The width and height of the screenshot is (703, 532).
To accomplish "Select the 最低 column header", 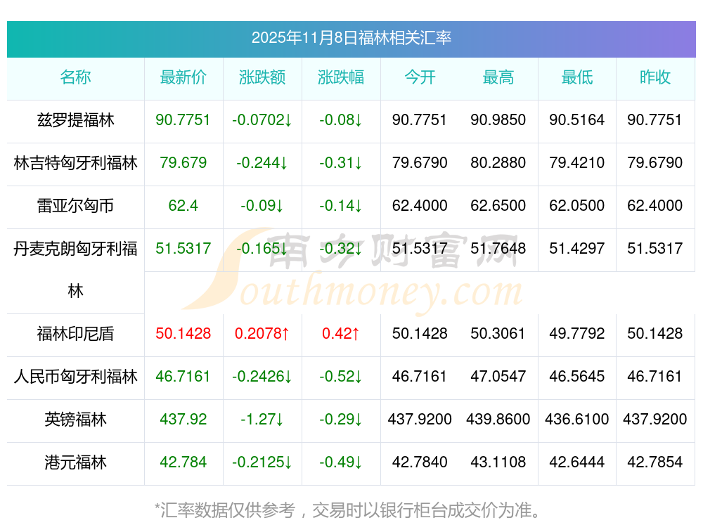I will (577, 77).
